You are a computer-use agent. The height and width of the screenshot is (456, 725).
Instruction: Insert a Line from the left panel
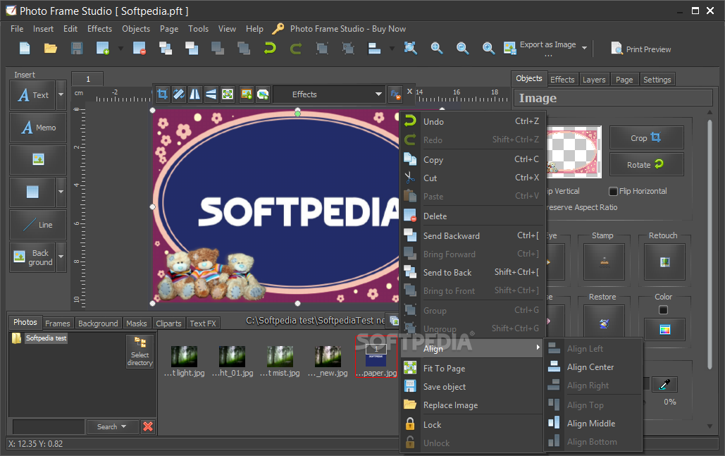tap(38, 225)
